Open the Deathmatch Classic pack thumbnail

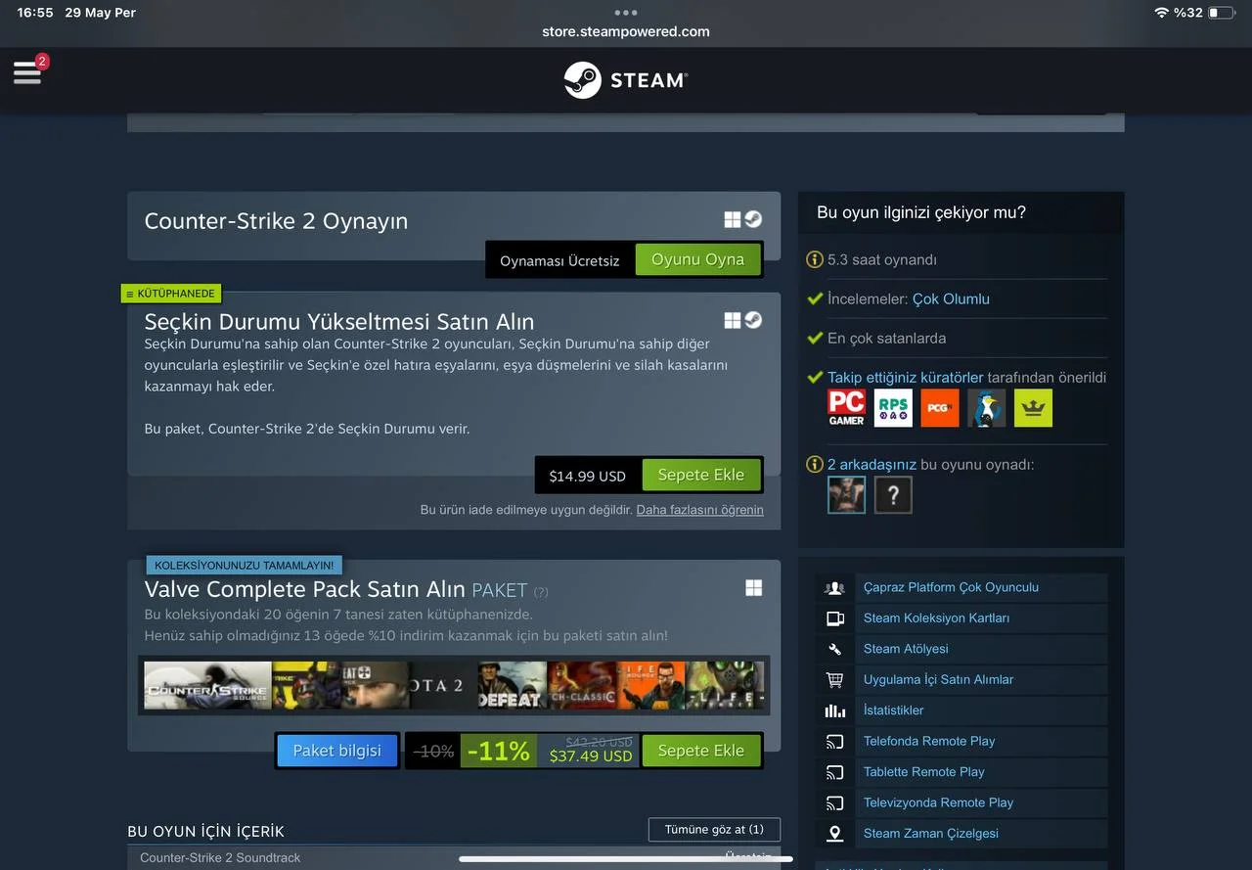[582, 685]
